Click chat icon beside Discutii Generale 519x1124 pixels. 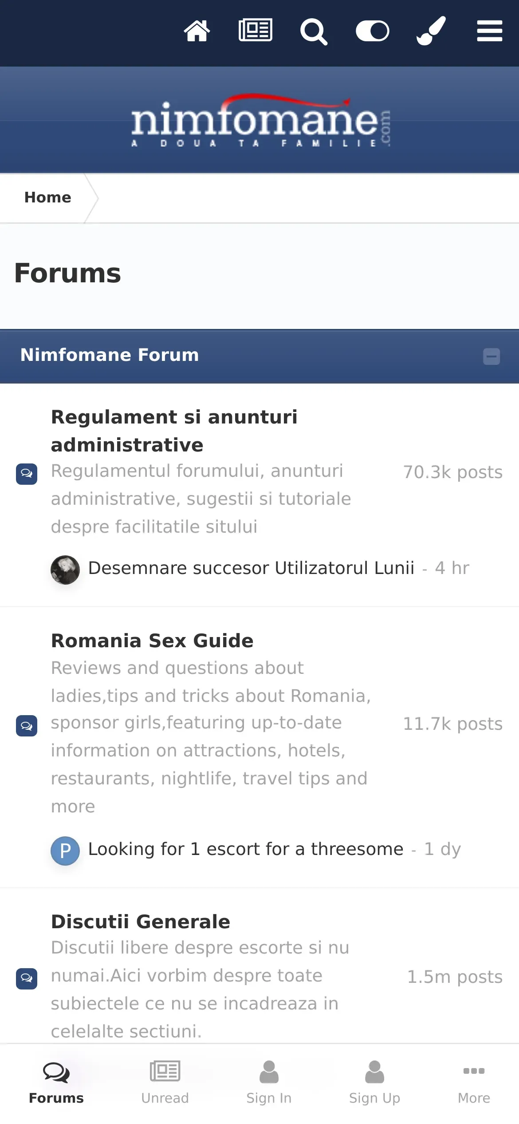(x=27, y=979)
